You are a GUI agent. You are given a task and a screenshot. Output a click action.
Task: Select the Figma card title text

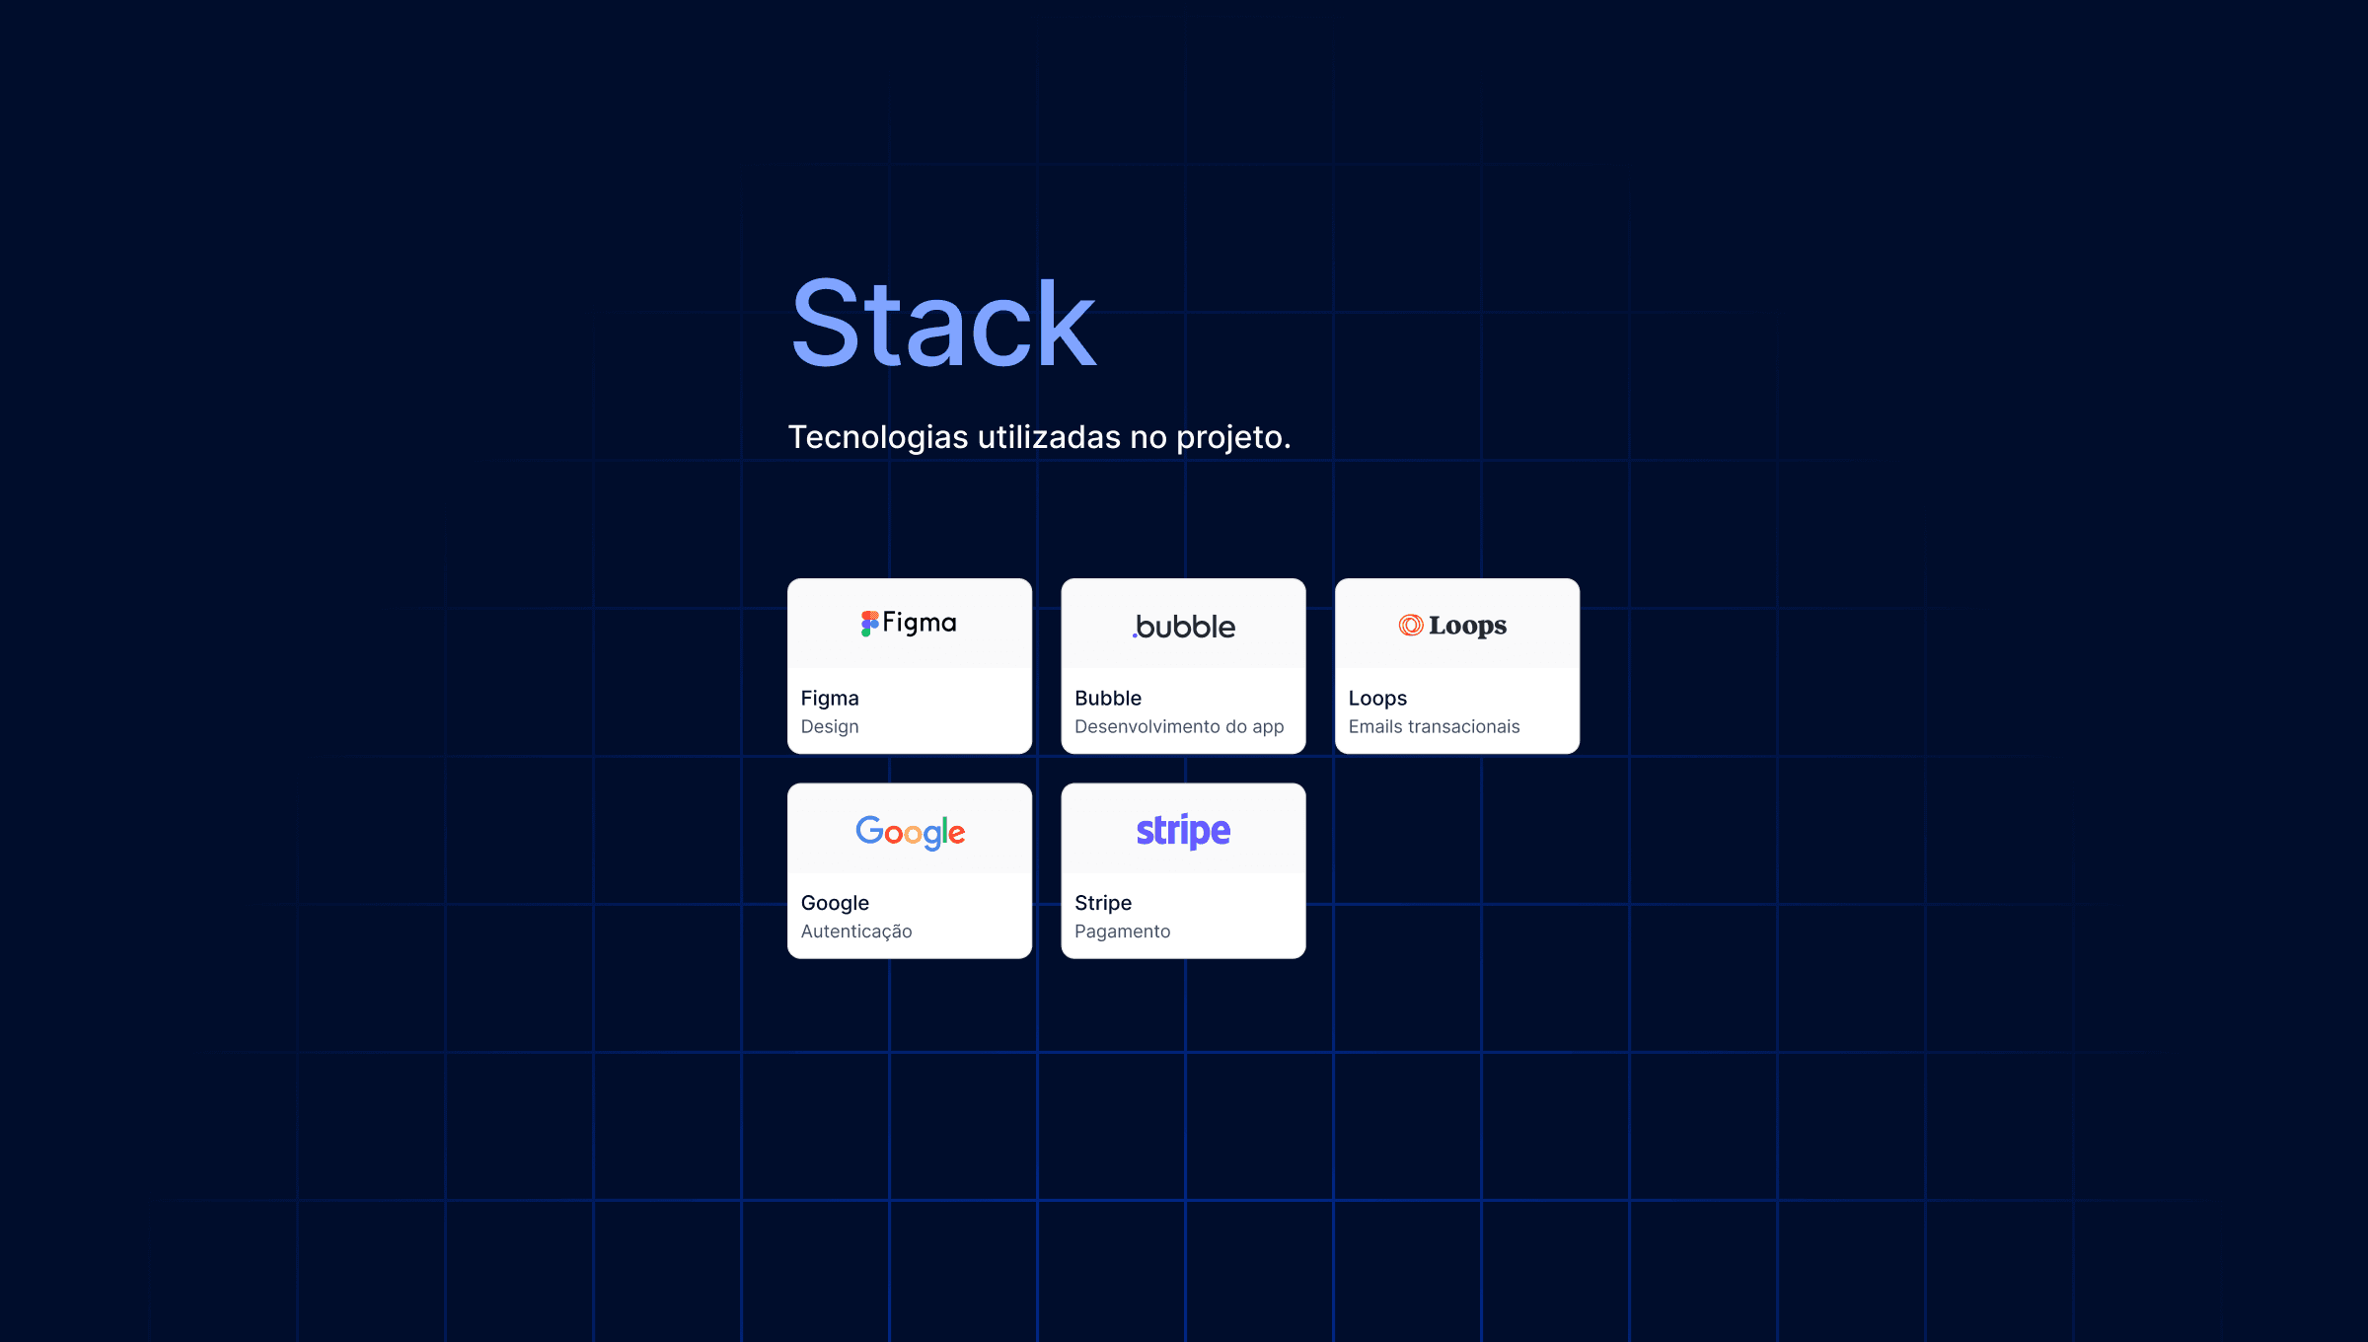pyautogui.click(x=830, y=699)
